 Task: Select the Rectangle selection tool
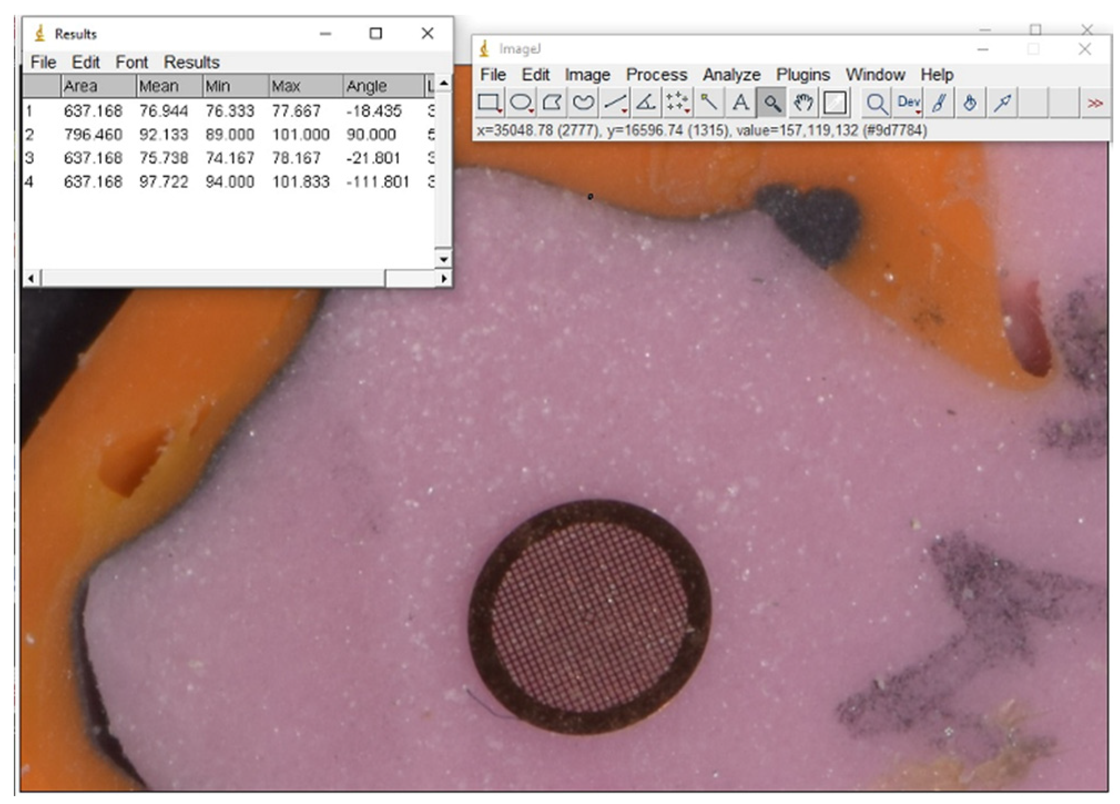pyautogui.click(x=489, y=103)
